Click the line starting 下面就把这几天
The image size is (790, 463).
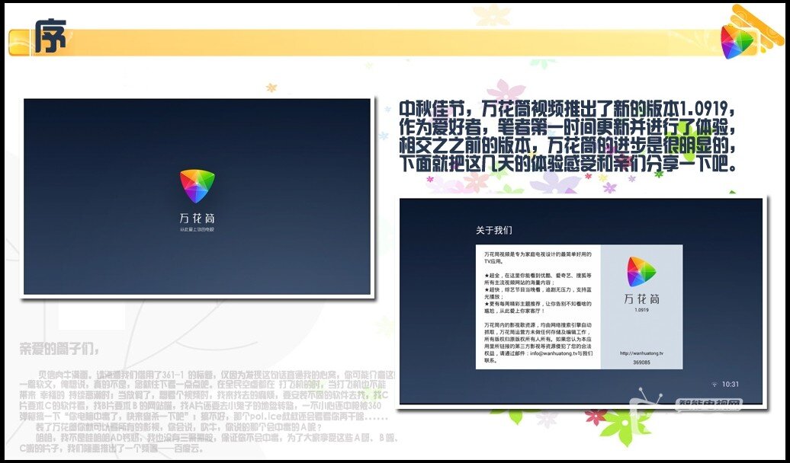click(568, 164)
